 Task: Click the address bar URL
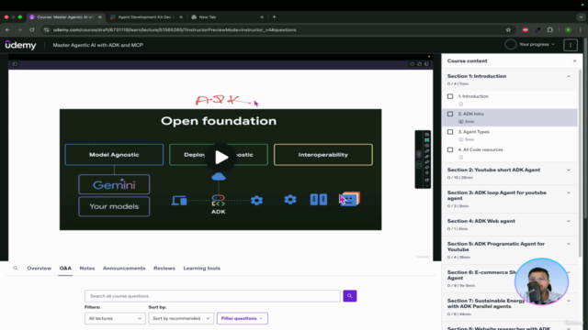pyautogui.click(x=175, y=30)
